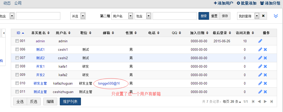This screenshot has width=283, height=112.
Task: Tick the checkbox for user 011
Action: pyautogui.click(x=17, y=92)
